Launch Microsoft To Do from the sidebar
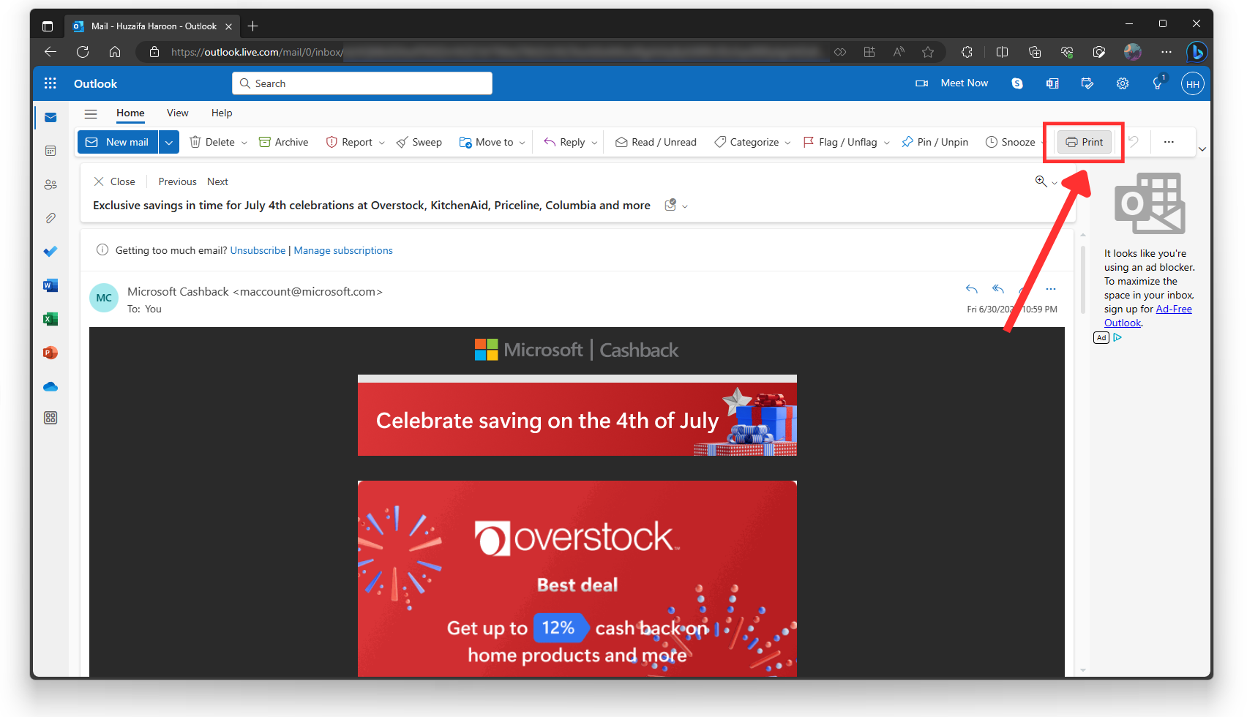This screenshot has width=1247, height=717. coord(50,251)
